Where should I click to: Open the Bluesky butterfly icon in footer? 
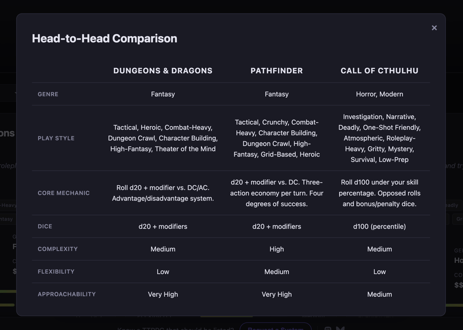(340, 328)
